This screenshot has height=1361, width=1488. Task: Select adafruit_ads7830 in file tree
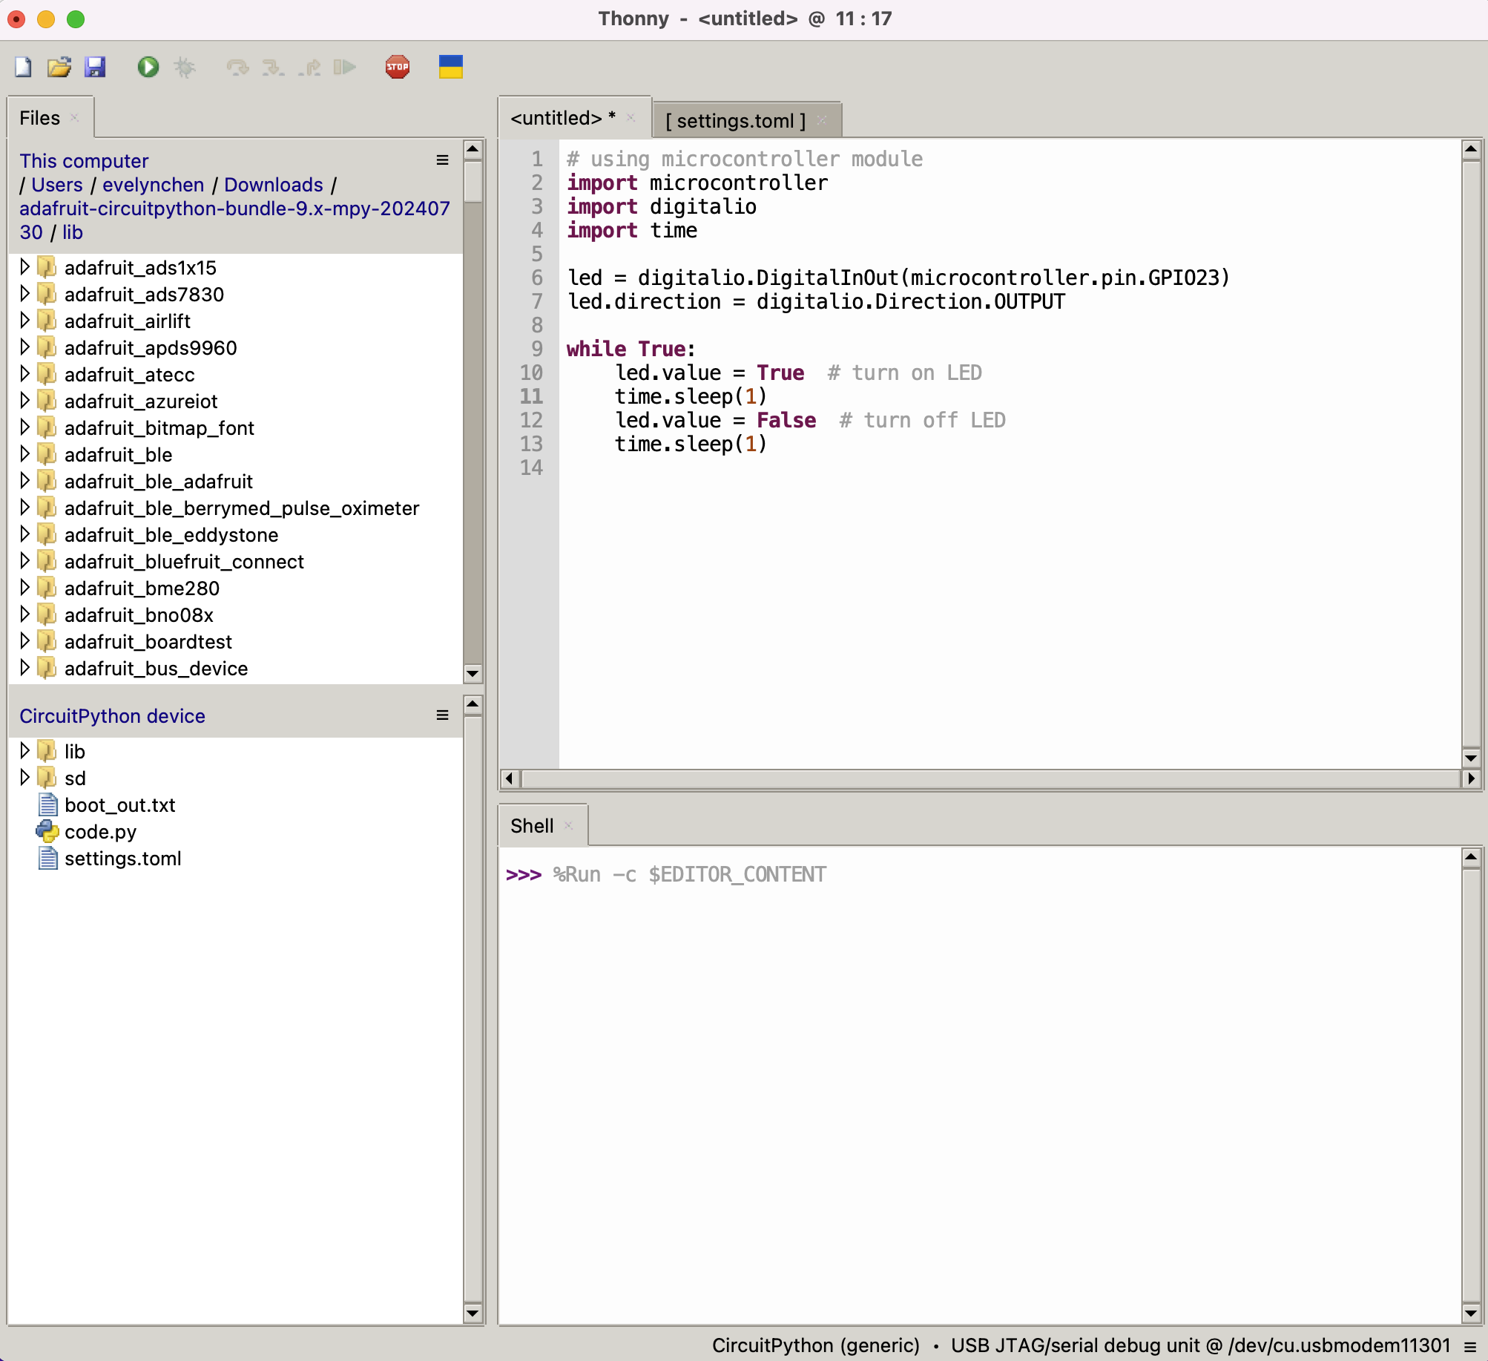point(144,295)
